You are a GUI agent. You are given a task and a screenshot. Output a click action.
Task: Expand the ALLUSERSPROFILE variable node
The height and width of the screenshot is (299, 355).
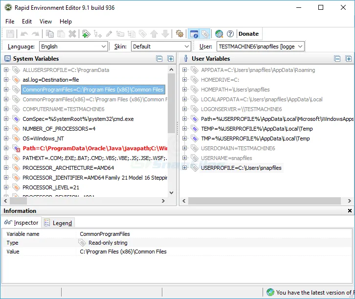click(6, 70)
